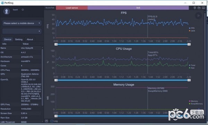The height and width of the screenshot is (125, 208).
Task: Click the left handle of FPS range slider
Action: click(56, 44)
